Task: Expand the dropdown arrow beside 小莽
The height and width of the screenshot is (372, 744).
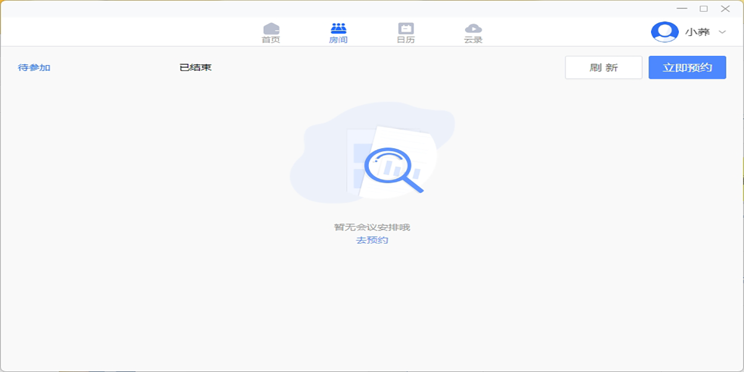Action: [722, 32]
